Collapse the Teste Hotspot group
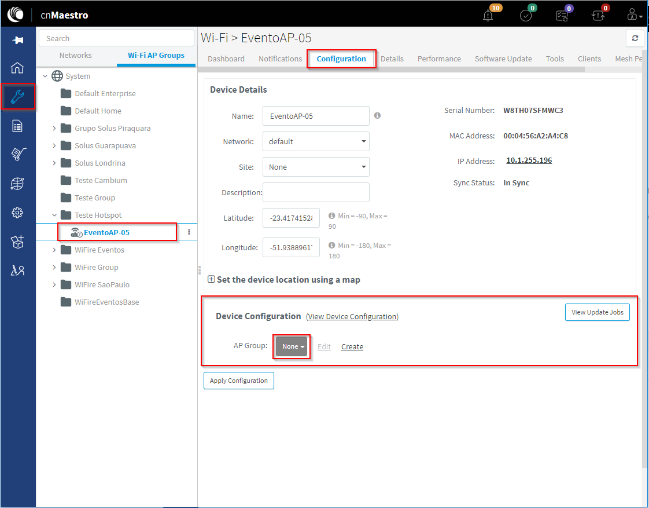Viewport: 649px width, 508px height. click(x=54, y=215)
